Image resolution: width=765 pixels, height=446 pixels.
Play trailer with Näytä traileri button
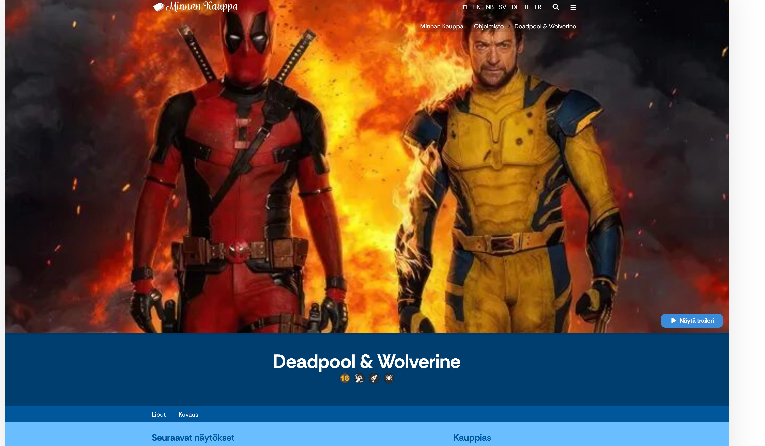pos(692,321)
